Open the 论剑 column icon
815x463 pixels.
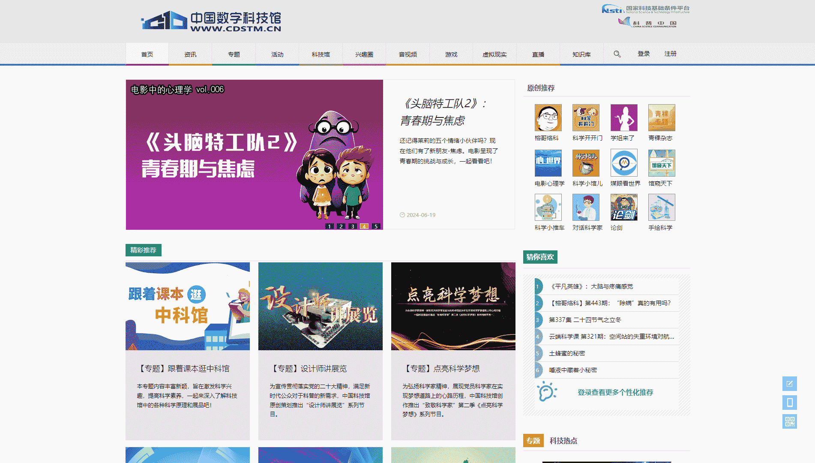click(624, 207)
